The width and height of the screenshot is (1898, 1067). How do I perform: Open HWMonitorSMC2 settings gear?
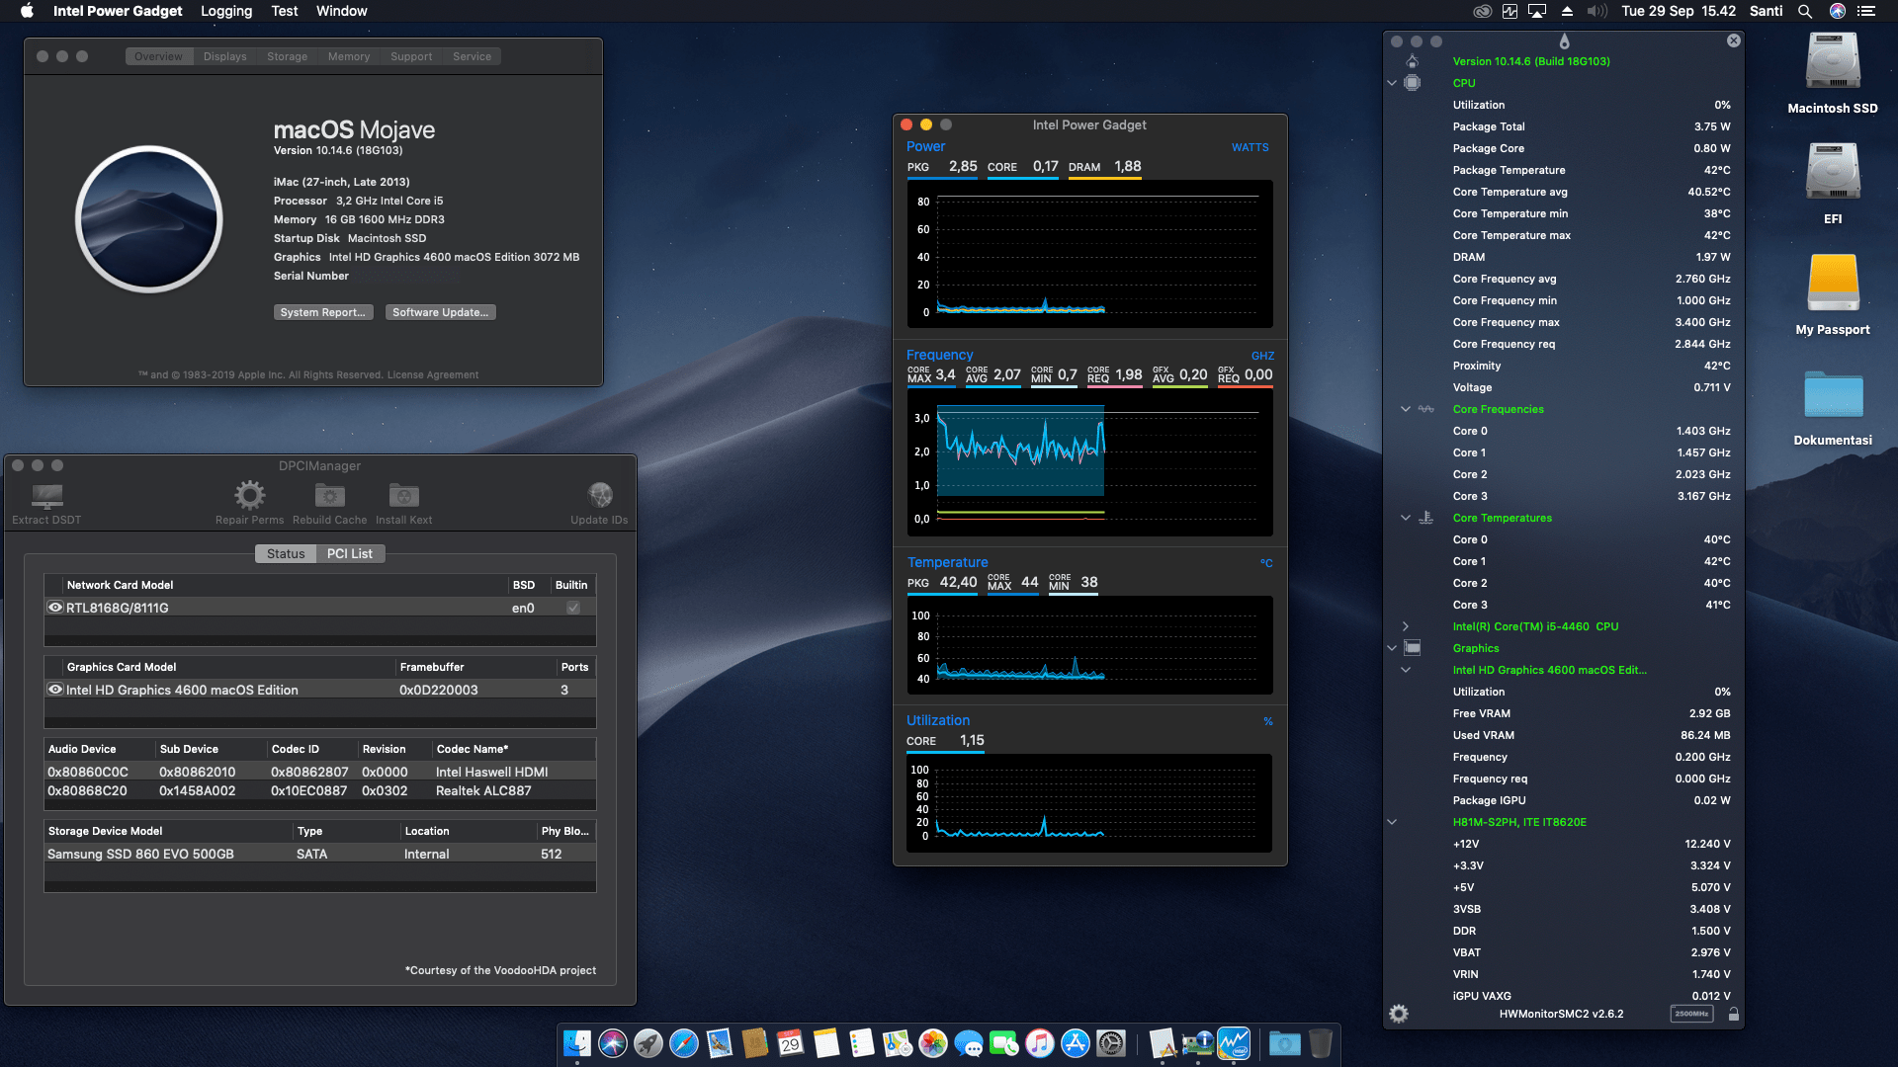(x=1399, y=1013)
